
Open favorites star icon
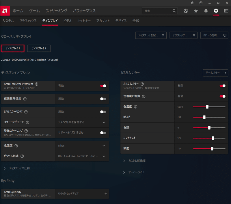(x=196, y=11)
